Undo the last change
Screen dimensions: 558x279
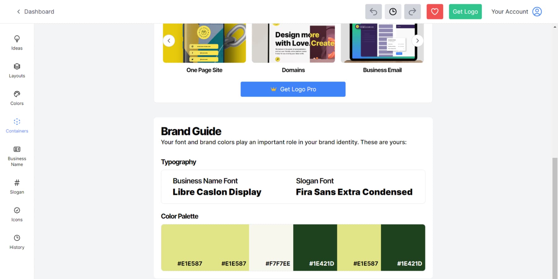[x=373, y=11]
